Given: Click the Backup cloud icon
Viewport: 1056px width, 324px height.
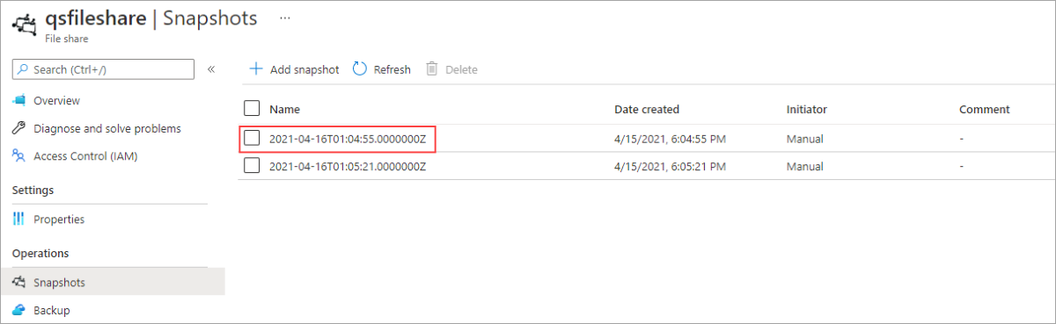Looking at the screenshot, I should point(19,310).
